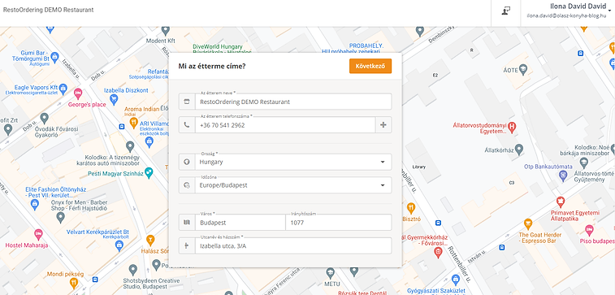Click The Goat Herder Espresso Bar marker
Screen dimensions: 615x295
[528, 224]
